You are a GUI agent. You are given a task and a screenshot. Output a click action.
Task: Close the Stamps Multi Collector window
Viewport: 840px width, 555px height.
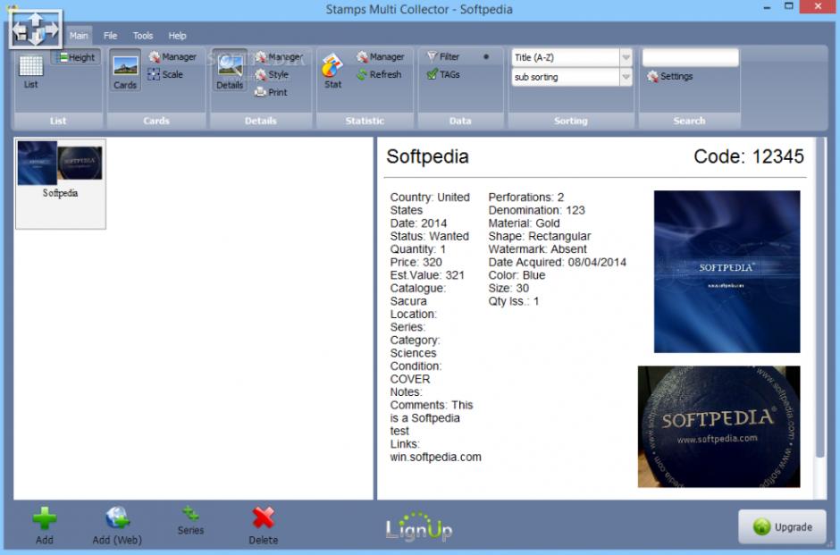pyautogui.click(x=818, y=6)
